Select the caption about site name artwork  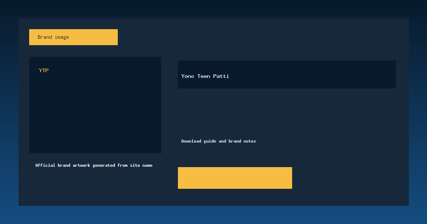(94, 165)
